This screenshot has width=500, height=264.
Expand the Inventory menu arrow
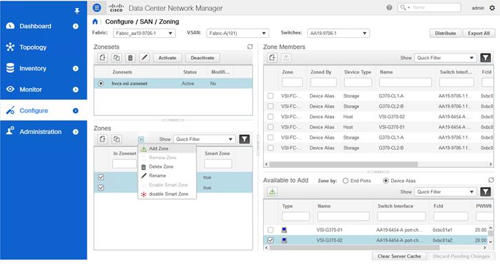coord(76,69)
